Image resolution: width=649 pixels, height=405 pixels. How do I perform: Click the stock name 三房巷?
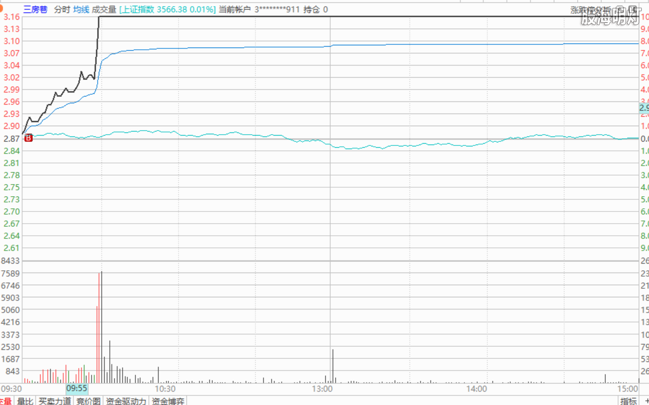[36, 9]
